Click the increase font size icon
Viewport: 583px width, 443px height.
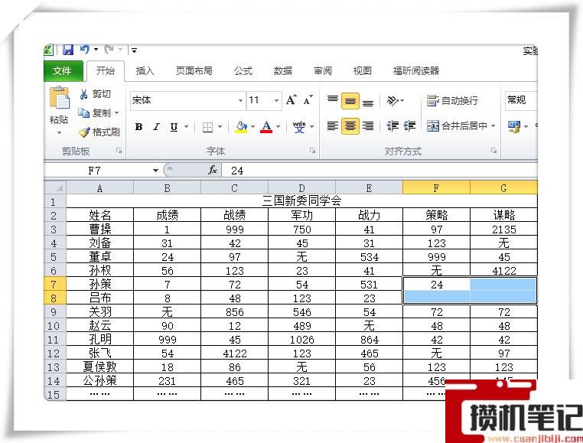[291, 99]
